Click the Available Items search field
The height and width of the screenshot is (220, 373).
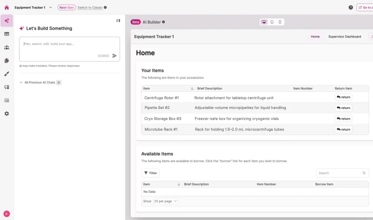click(337, 173)
